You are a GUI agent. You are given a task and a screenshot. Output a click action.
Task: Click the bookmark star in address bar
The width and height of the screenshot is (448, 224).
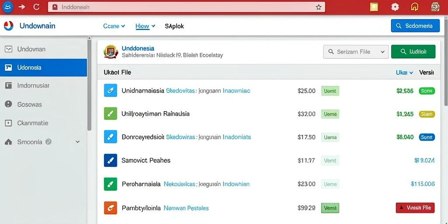coord(318,7)
